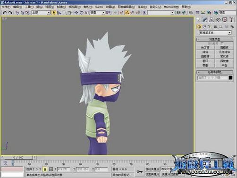Collapse the 名称和颜色 rollout header
Viewport: 237px width, 178px height.
click(x=215, y=72)
